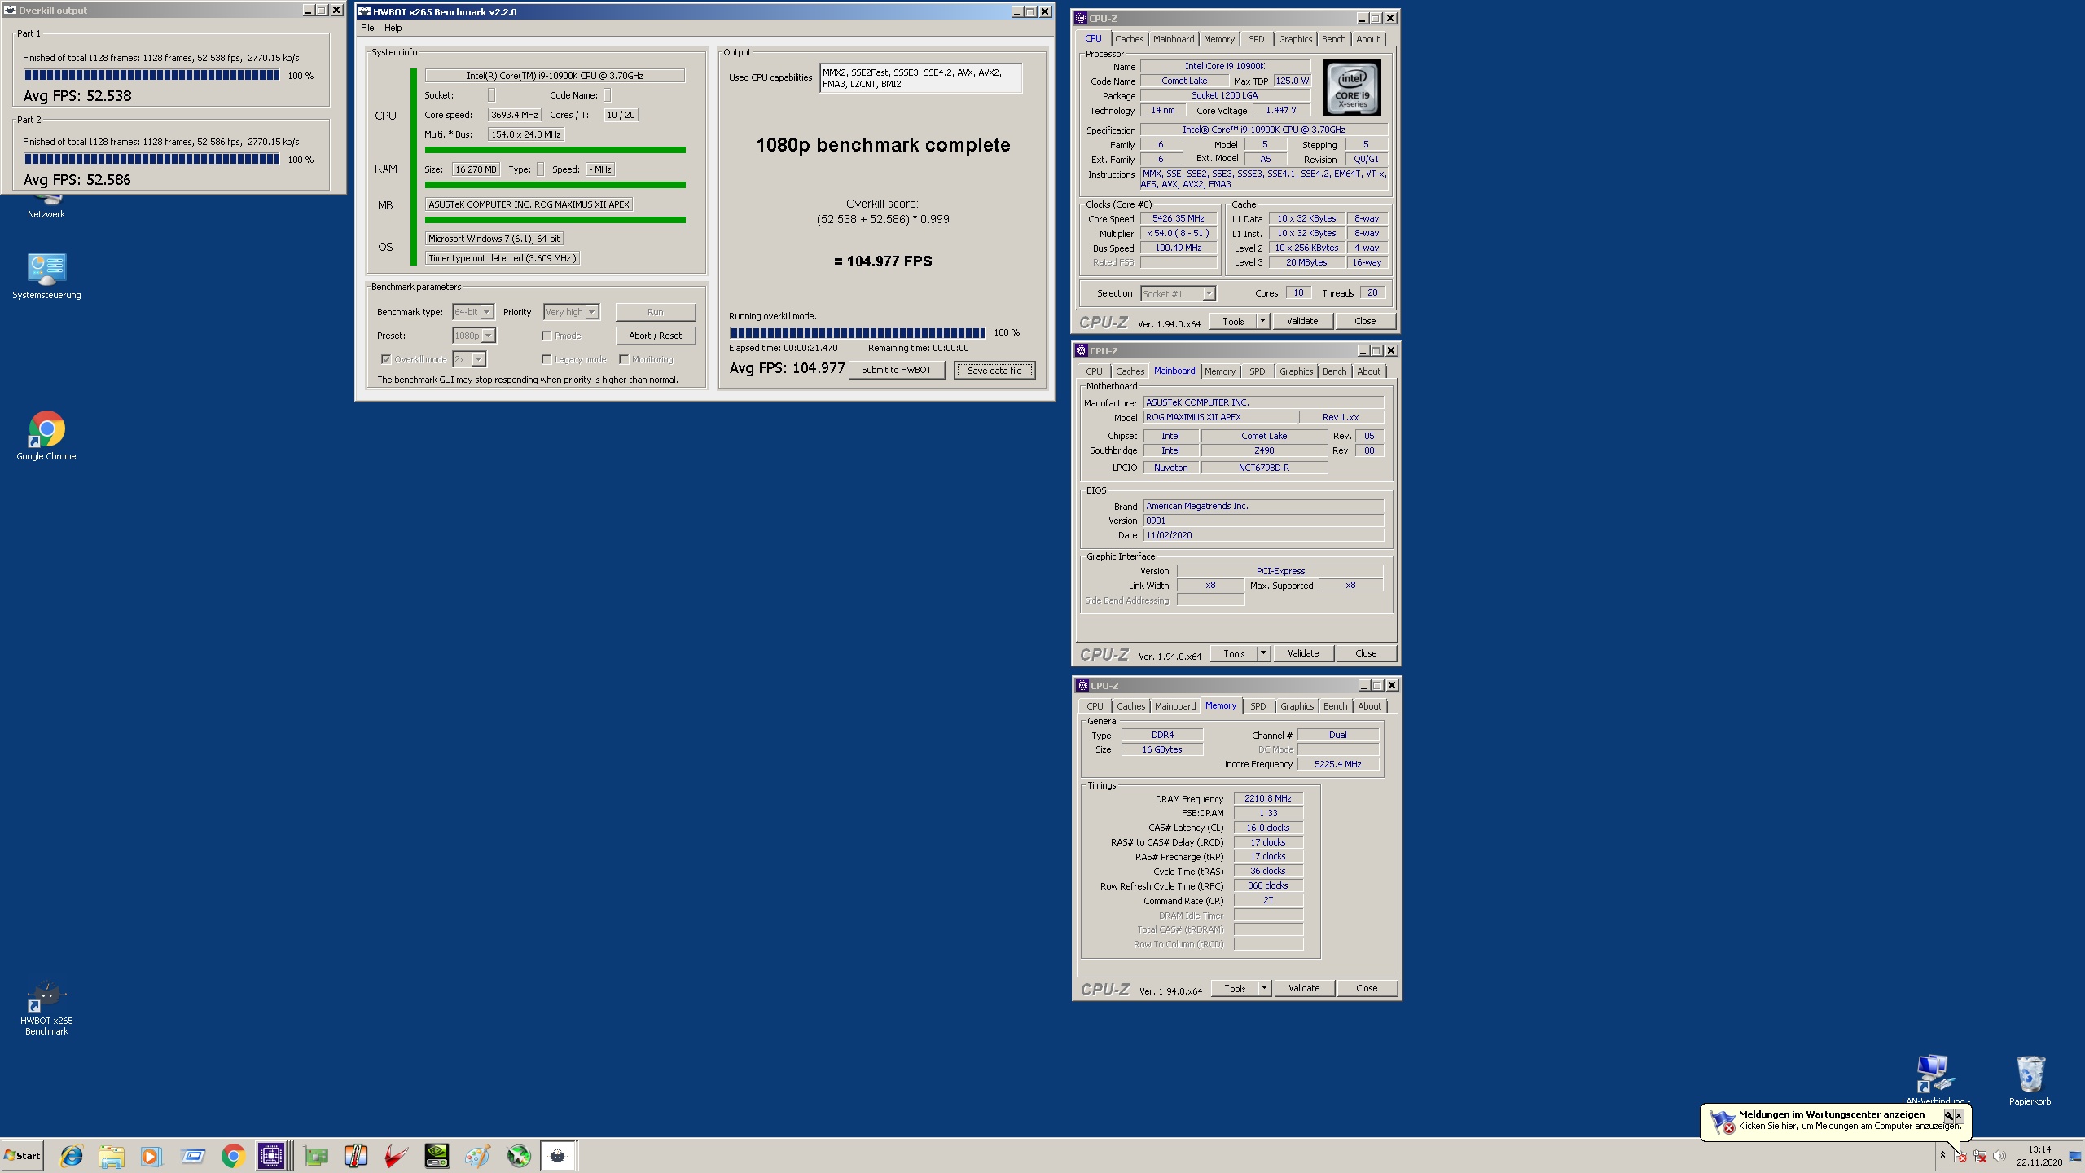Screen dimensions: 2085x1173
Task: Click Abort / Reset button
Action: click(656, 336)
